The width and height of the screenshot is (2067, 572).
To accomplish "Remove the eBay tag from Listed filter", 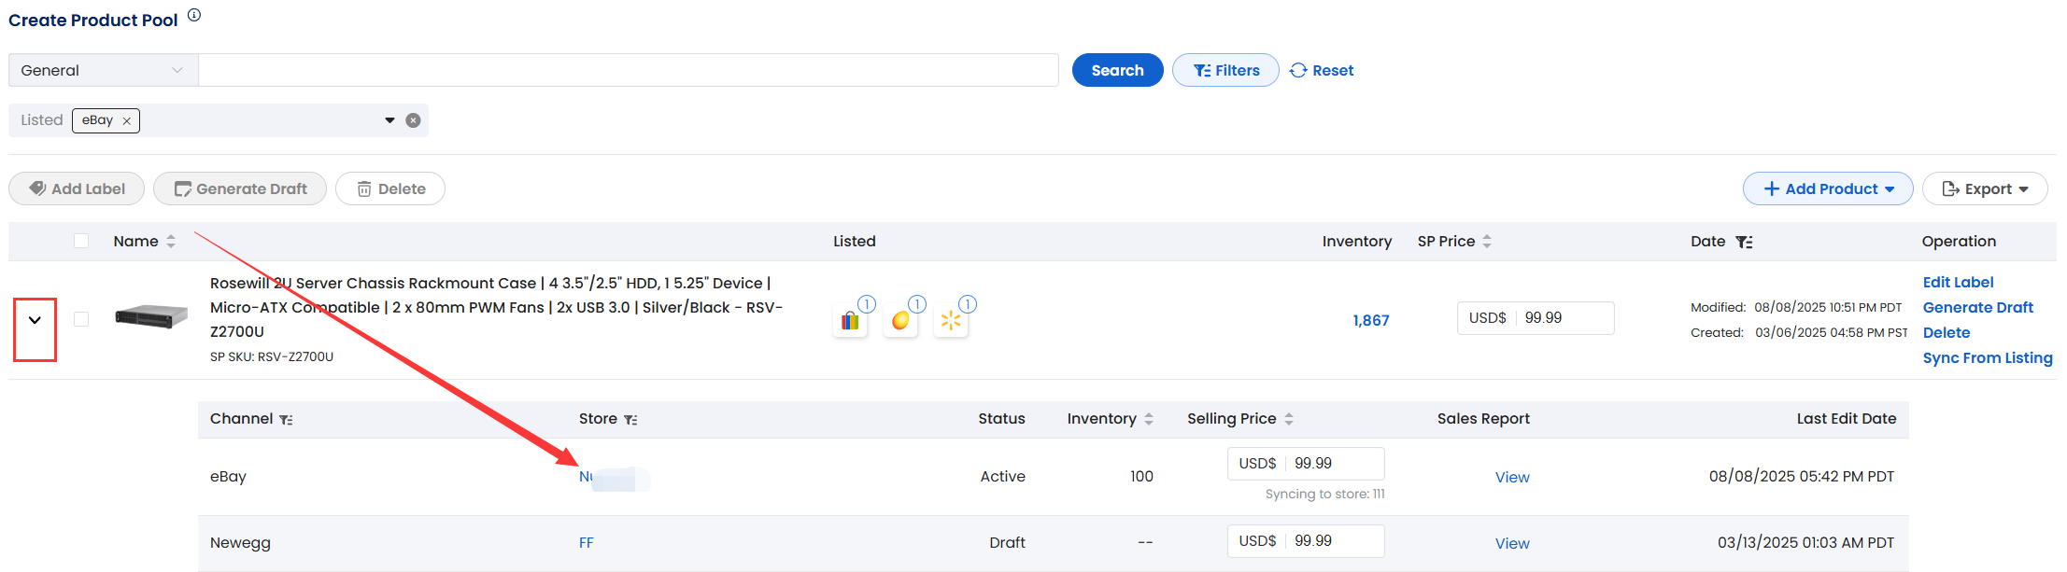I will pos(126,121).
